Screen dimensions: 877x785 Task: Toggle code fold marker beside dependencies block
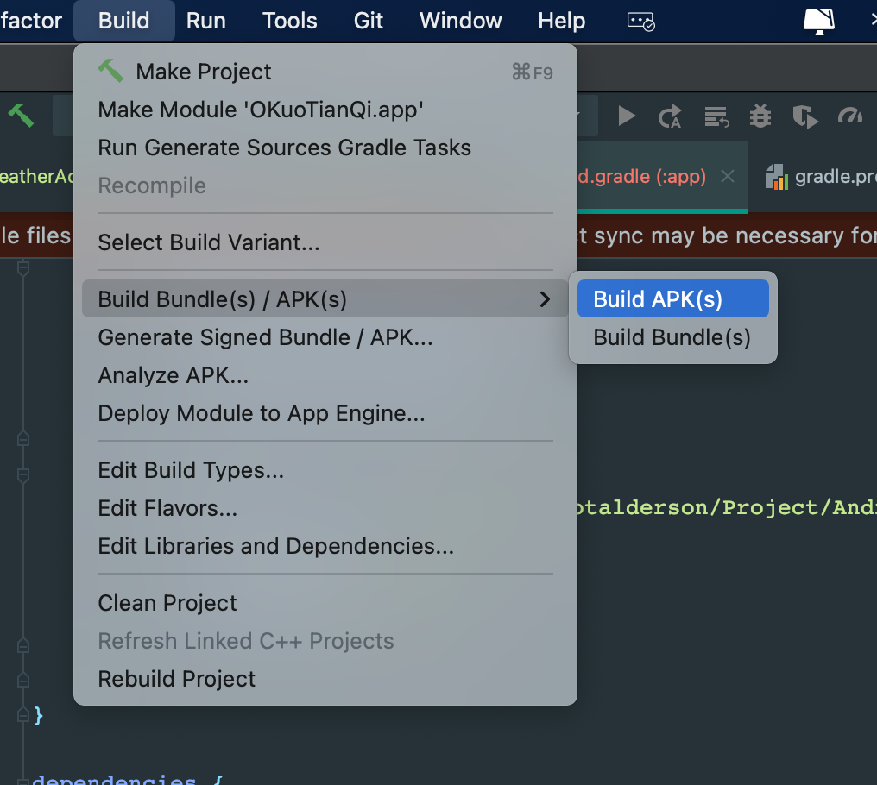click(x=23, y=781)
